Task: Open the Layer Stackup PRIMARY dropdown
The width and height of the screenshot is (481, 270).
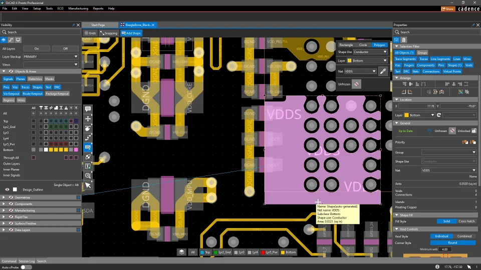Action: click(x=51, y=56)
